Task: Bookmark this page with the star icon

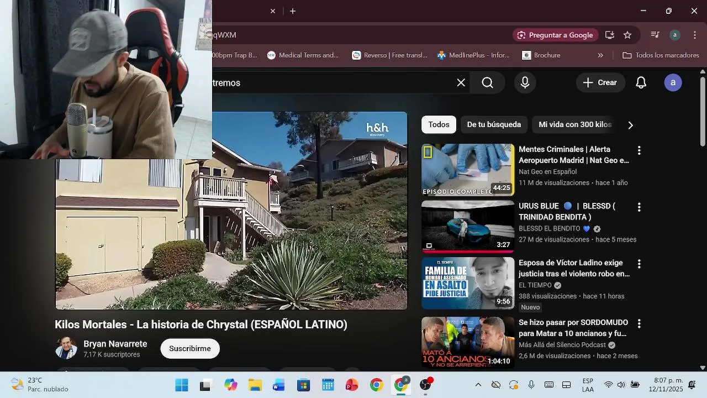Action: [627, 35]
